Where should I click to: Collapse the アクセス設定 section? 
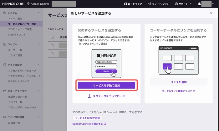pos(39,65)
